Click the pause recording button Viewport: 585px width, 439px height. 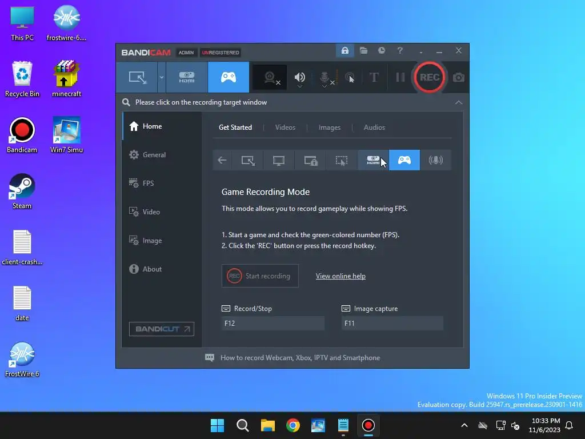[x=400, y=77]
